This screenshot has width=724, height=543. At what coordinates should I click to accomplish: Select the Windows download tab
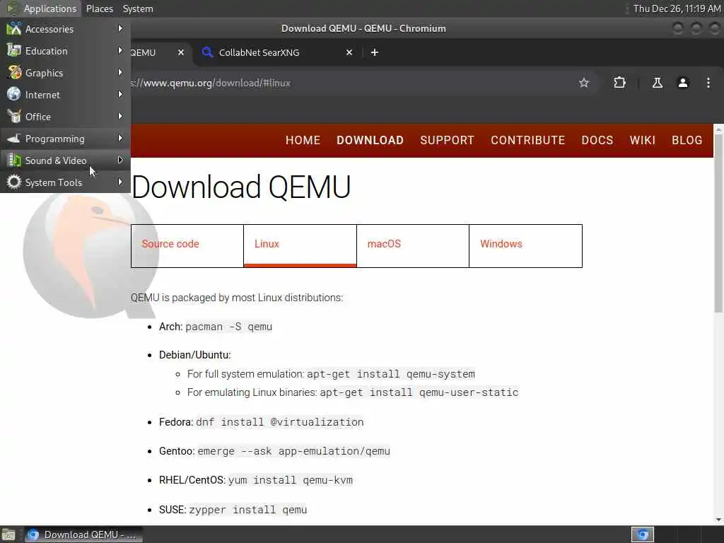coord(525,245)
